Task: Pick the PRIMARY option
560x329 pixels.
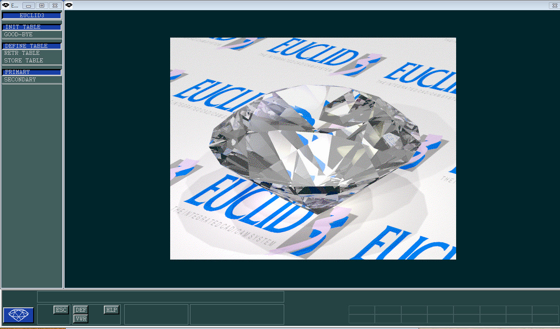Action: [32, 72]
